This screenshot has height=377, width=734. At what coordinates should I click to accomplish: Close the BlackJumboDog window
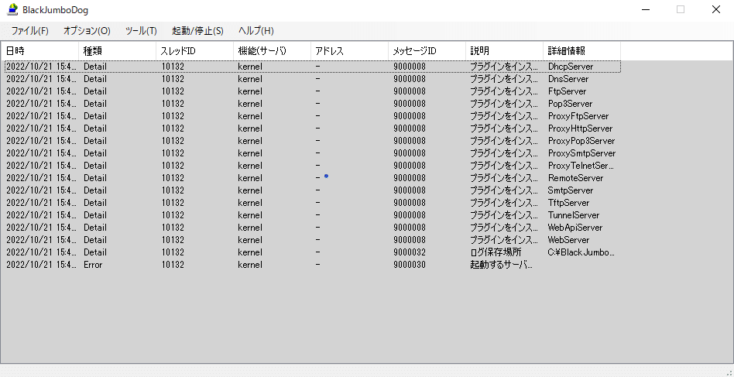click(x=716, y=9)
